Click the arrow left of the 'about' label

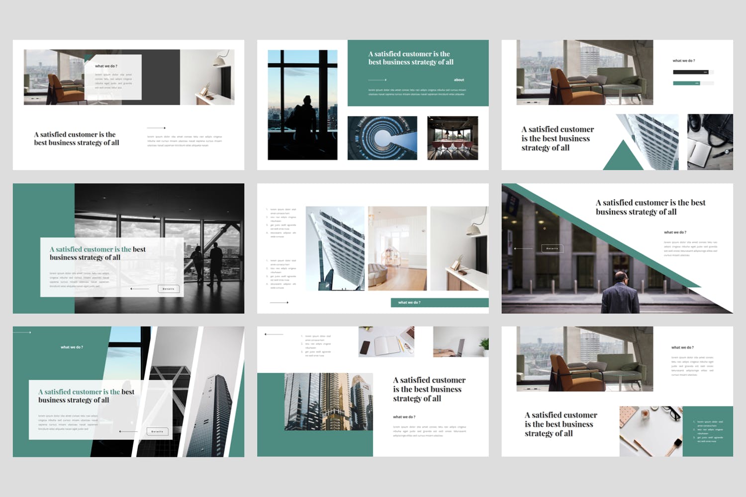pyautogui.click(x=377, y=80)
